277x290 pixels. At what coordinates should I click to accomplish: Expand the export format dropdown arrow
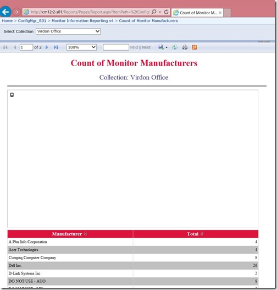coord(167,47)
